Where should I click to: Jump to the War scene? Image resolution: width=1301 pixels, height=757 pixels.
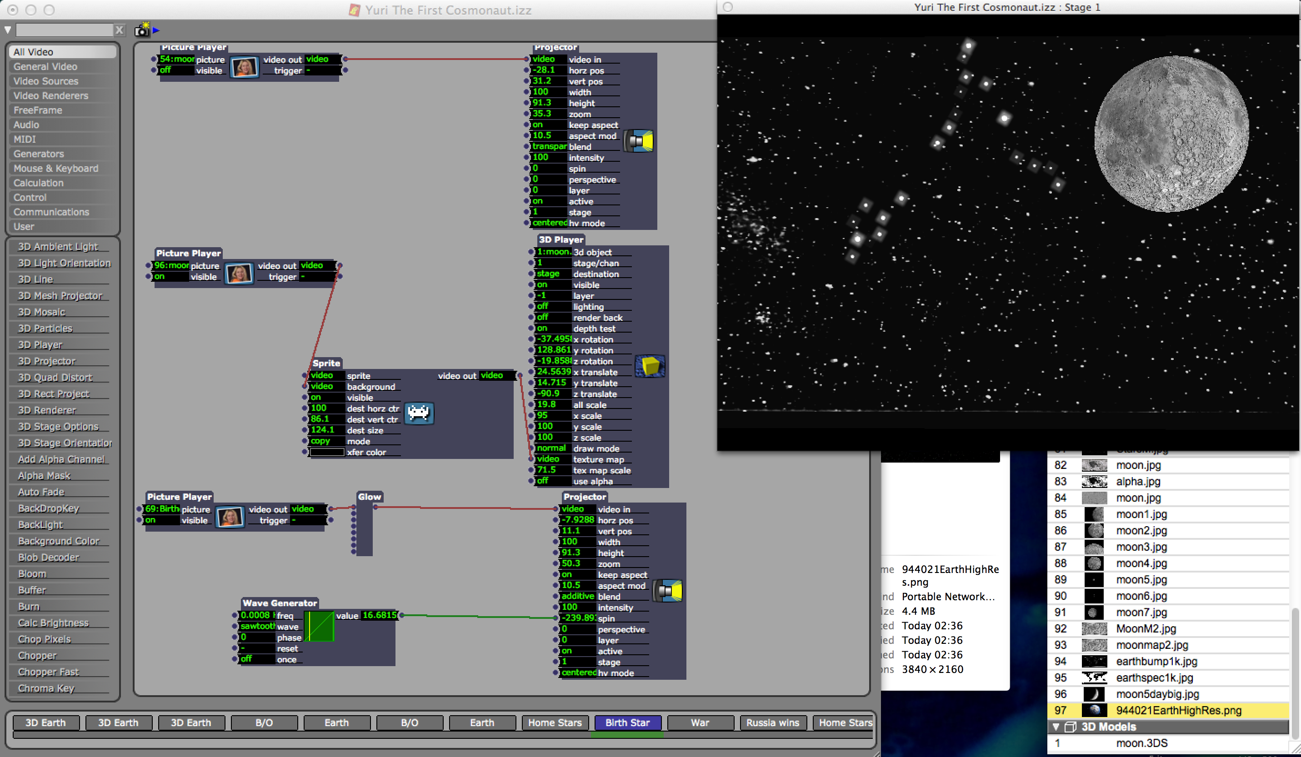(x=700, y=722)
